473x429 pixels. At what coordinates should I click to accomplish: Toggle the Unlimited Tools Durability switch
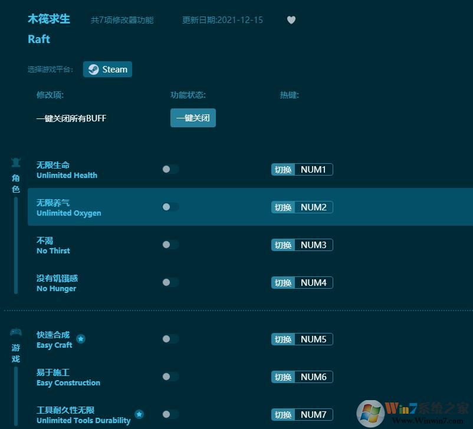170,414
